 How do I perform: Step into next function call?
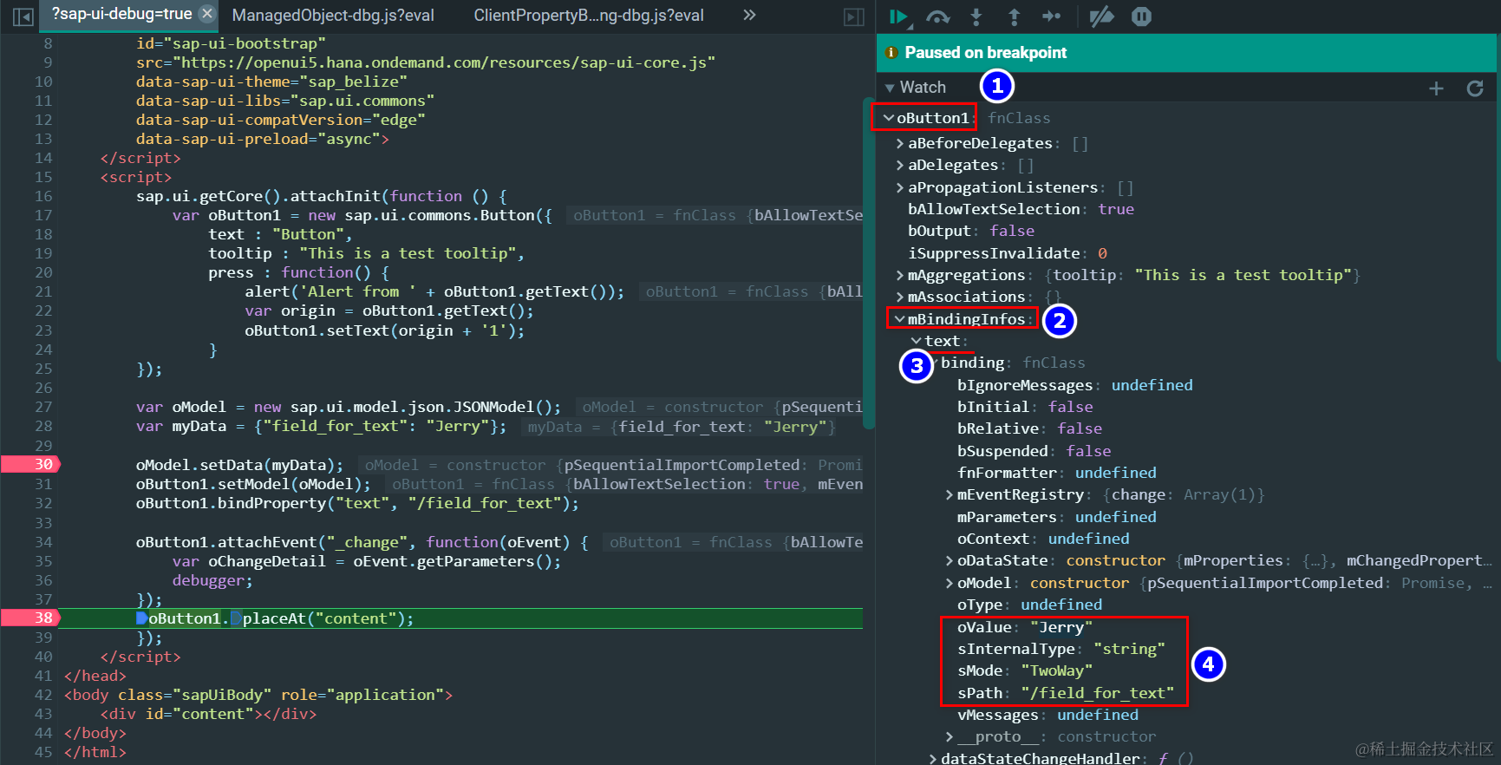pos(976,16)
